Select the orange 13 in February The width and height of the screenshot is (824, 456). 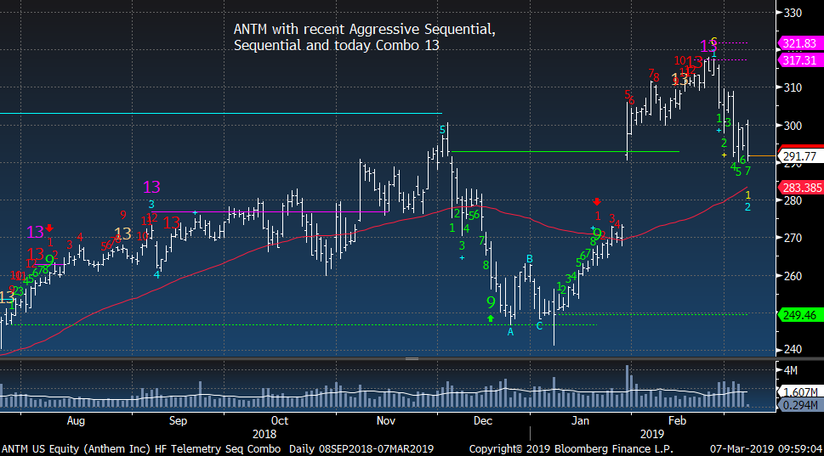(x=679, y=80)
